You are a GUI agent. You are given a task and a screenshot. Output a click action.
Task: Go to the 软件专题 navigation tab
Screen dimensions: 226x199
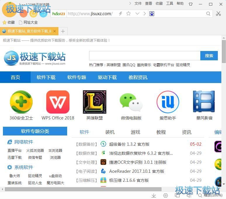pyautogui.click(x=77, y=78)
